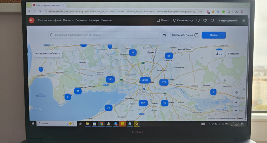
Task: Open search filter settings icon beside search field
Action: [x=165, y=35]
